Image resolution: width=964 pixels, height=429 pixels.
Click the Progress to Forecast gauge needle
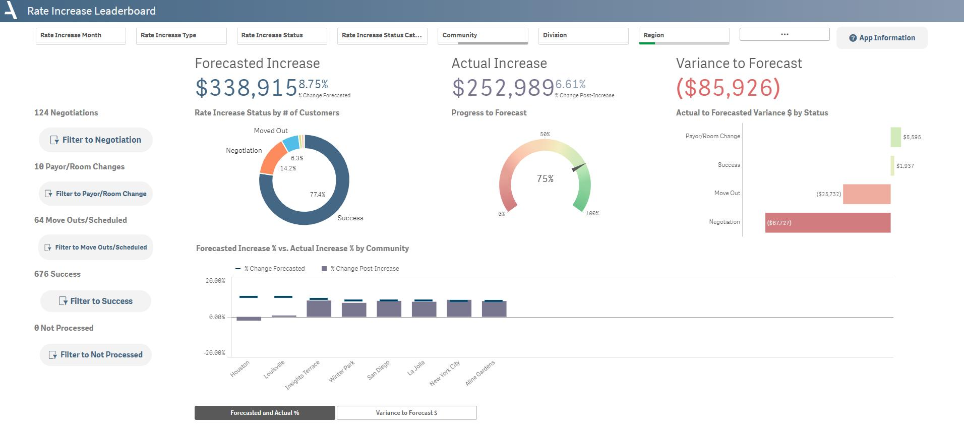(579, 167)
